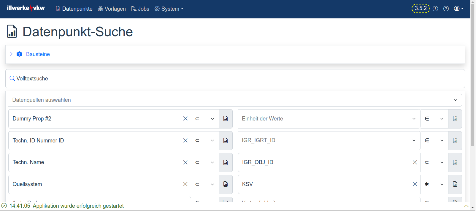Open the asterisk operator dropdown for KSV

pyautogui.click(x=434, y=184)
